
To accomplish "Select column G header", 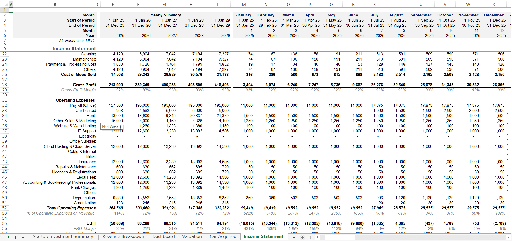I will click(164, 5).
